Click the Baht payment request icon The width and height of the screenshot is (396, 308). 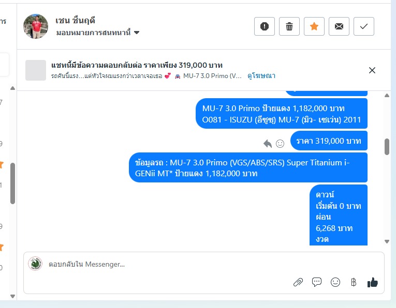click(x=354, y=282)
